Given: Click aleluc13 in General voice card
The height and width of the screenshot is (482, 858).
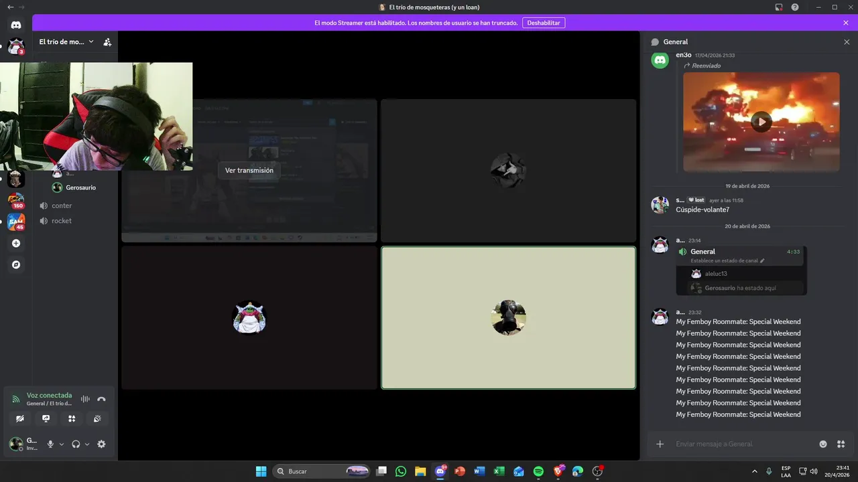Looking at the screenshot, I should [716, 274].
